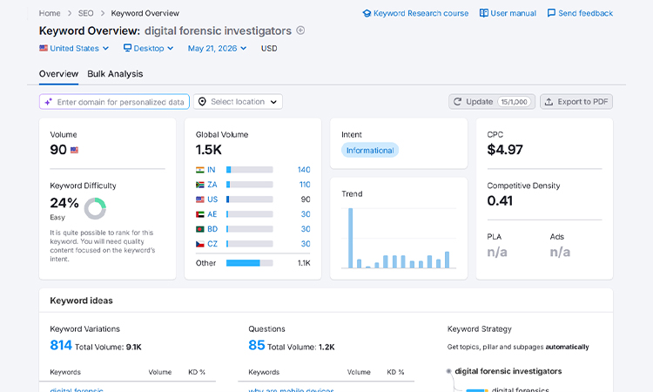Click the Informational intent badge

click(370, 151)
